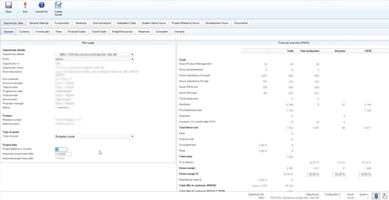Expand the Opportunity details dropdown
389x200 pixels.
(x=132, y=55)
